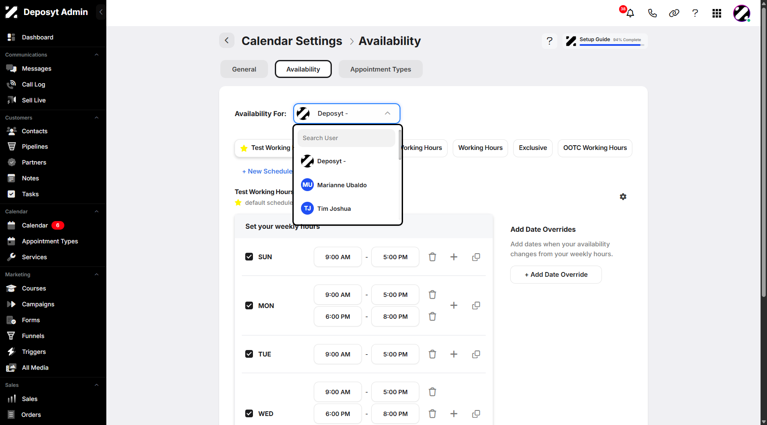Collapse the Customers sidebar section
The image size is (767, 425).
[96, 118]
